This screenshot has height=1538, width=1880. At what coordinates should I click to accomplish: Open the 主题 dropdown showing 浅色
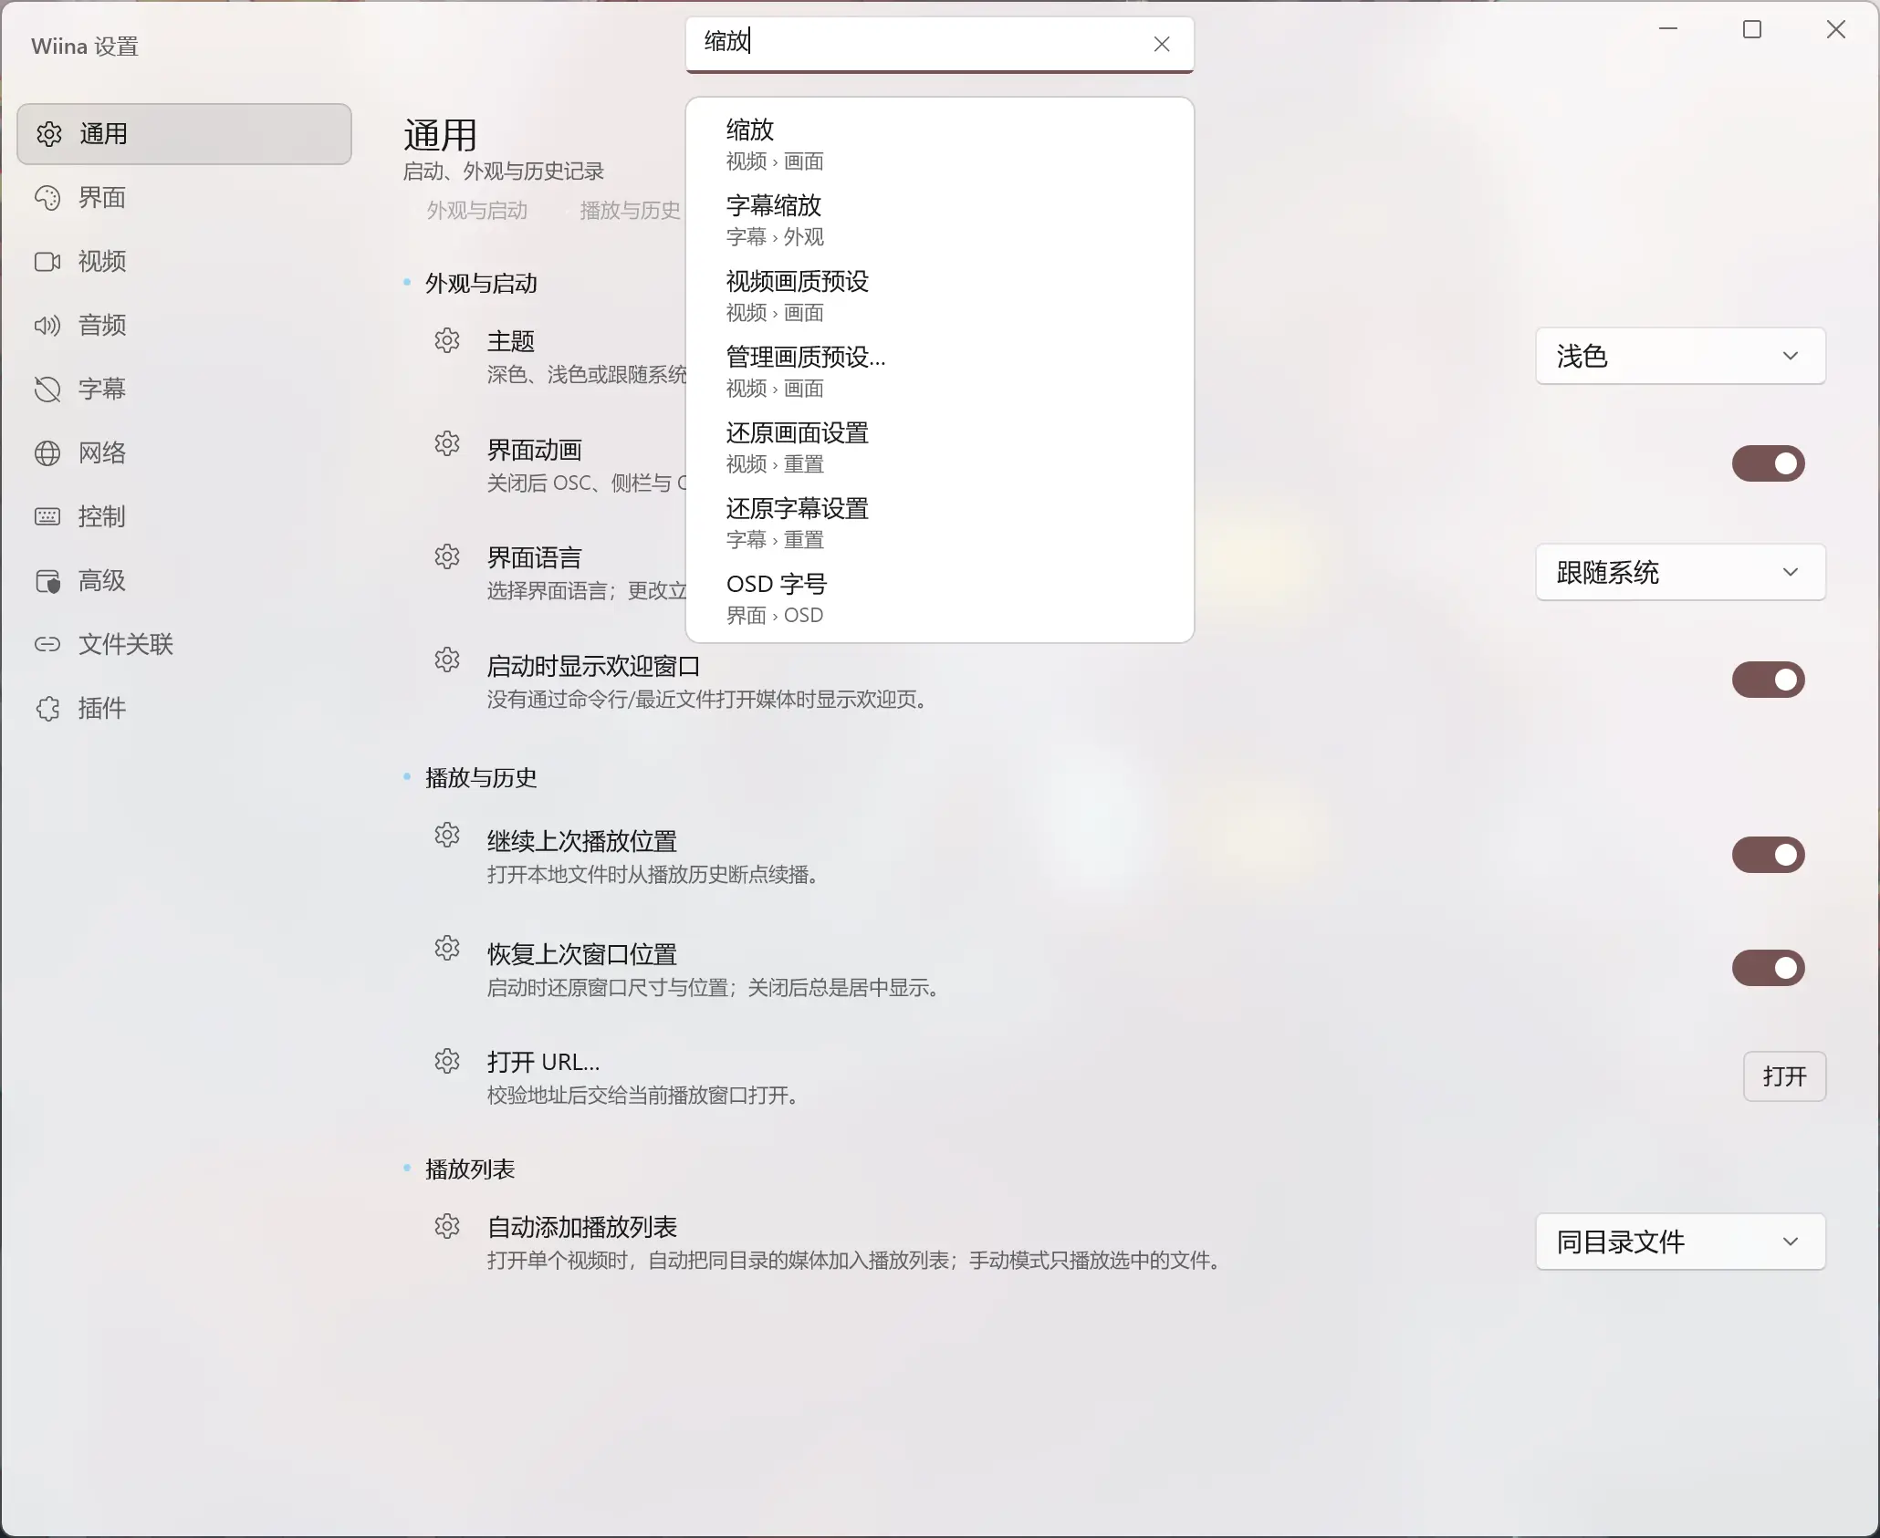(x=1680, y=356)
